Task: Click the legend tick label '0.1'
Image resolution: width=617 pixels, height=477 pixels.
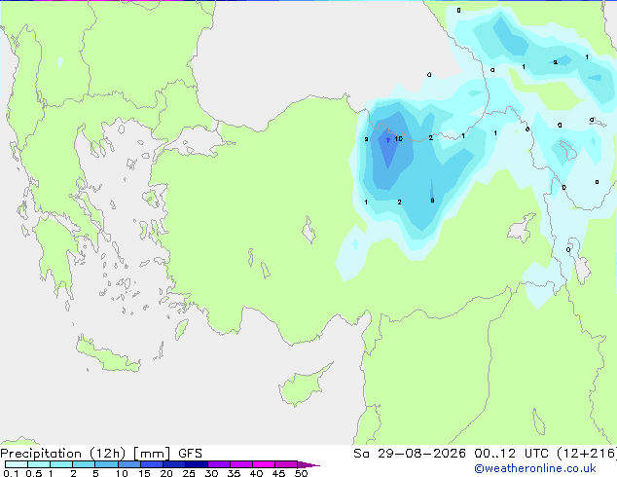Action: click(11, 473)
